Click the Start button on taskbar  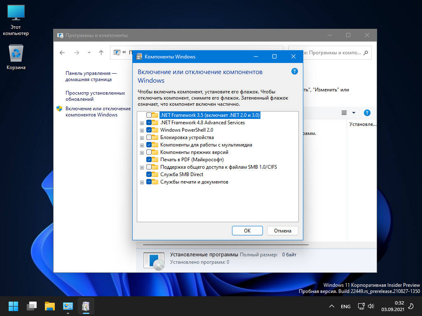point(13,306)
